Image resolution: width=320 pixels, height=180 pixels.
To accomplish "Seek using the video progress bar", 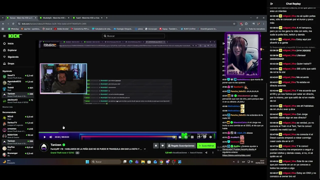I will click(x=127, y=132).
